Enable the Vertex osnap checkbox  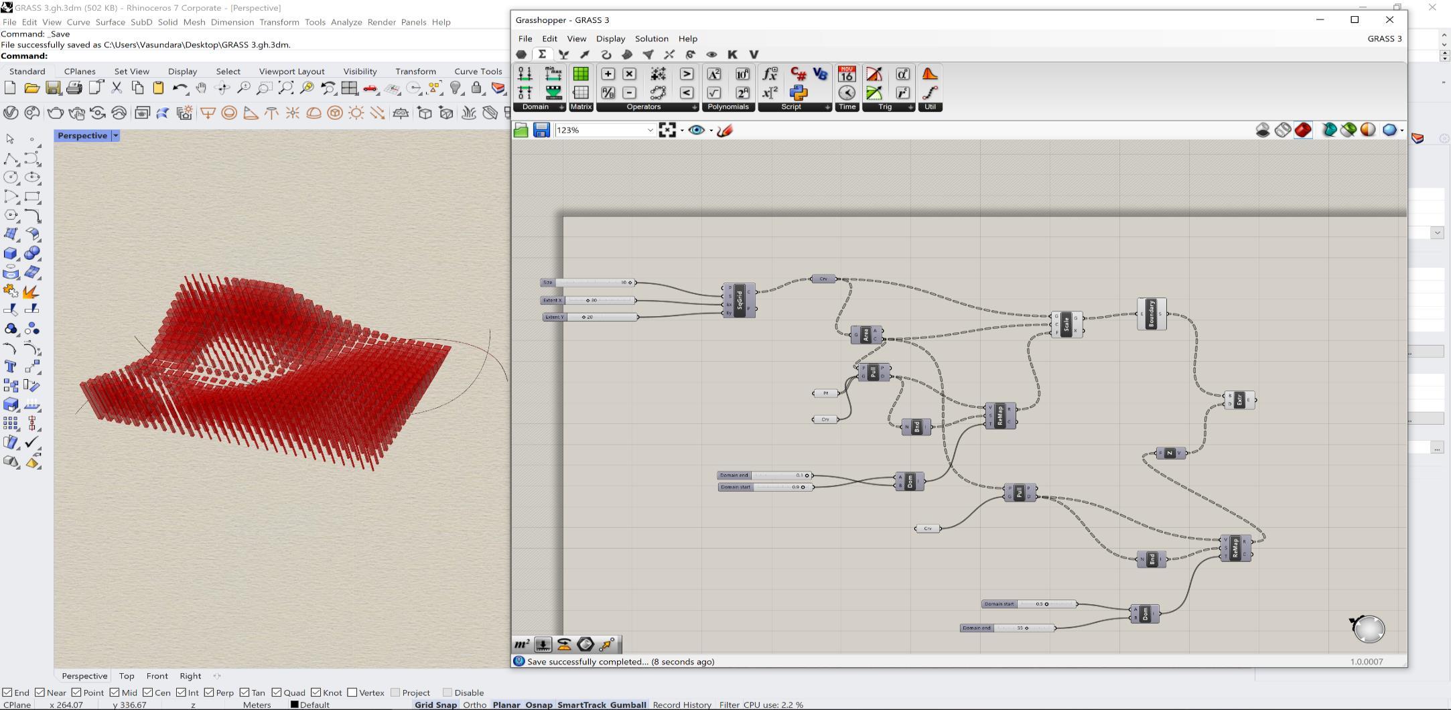tap(352, 693)
